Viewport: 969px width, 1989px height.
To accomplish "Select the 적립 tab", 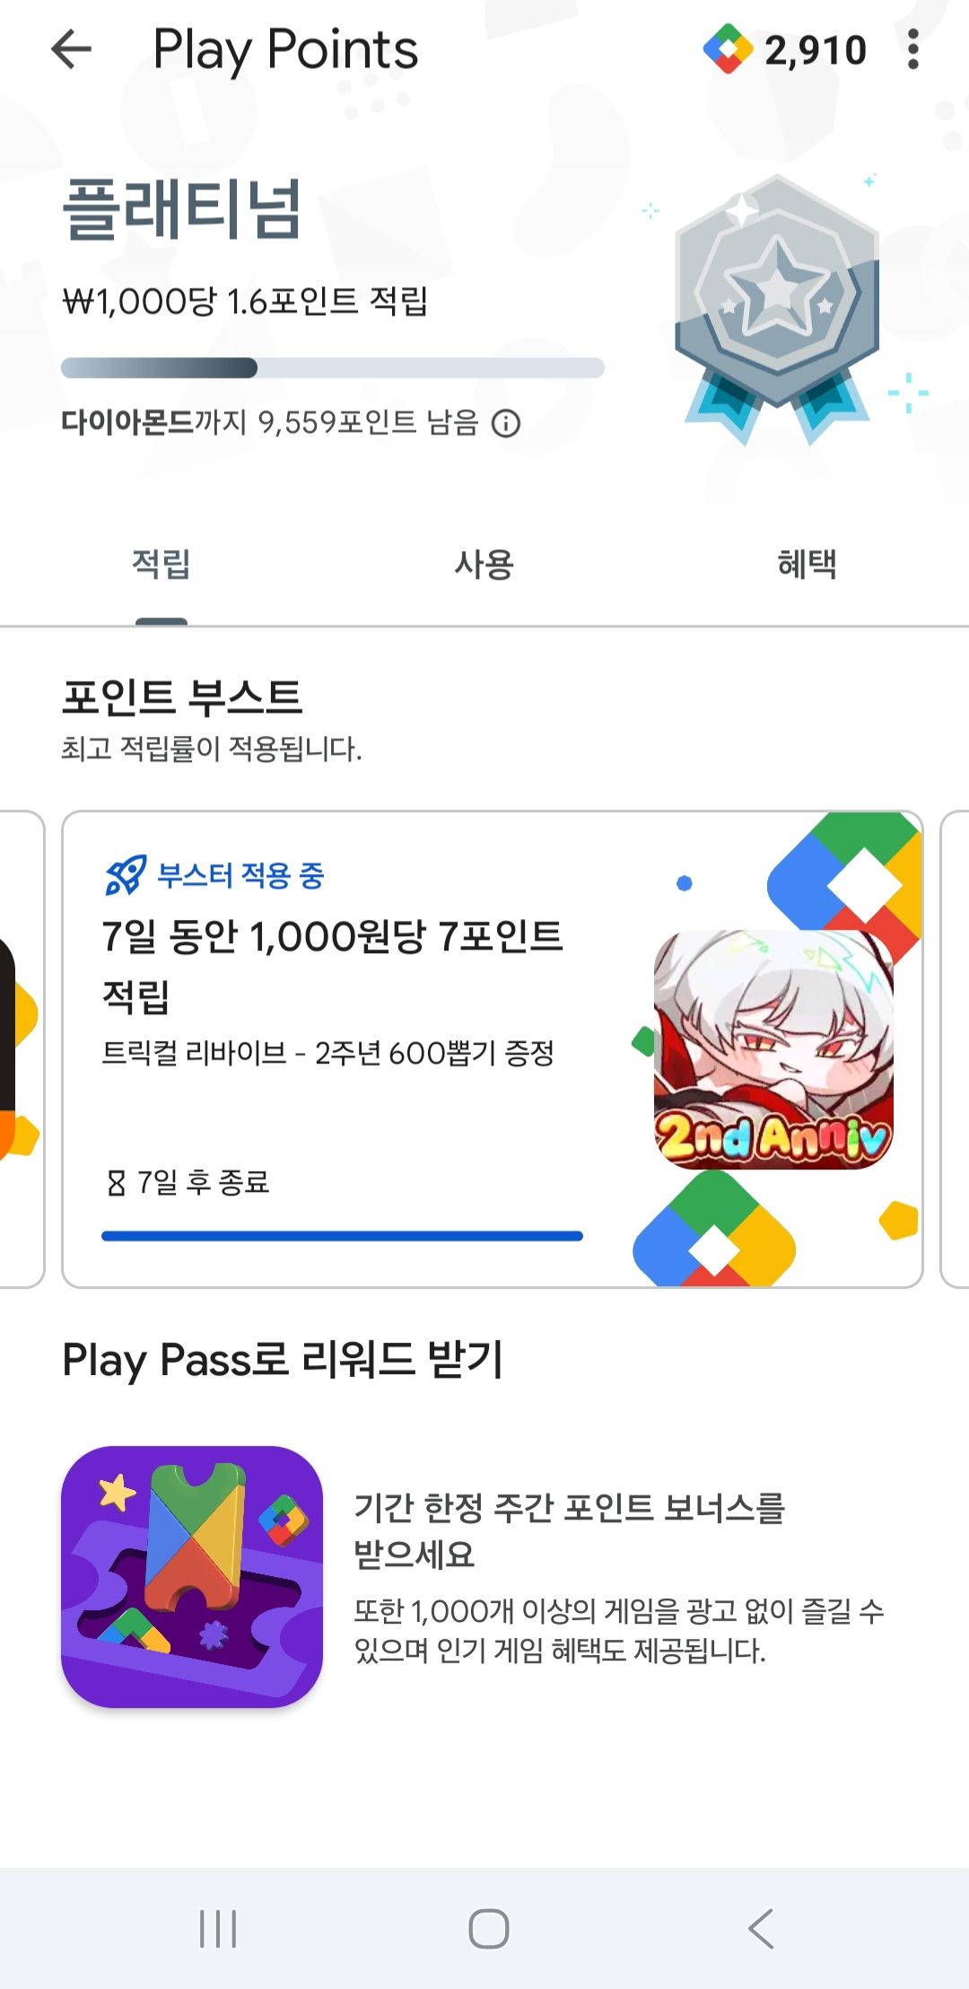I will pos(161,565).
